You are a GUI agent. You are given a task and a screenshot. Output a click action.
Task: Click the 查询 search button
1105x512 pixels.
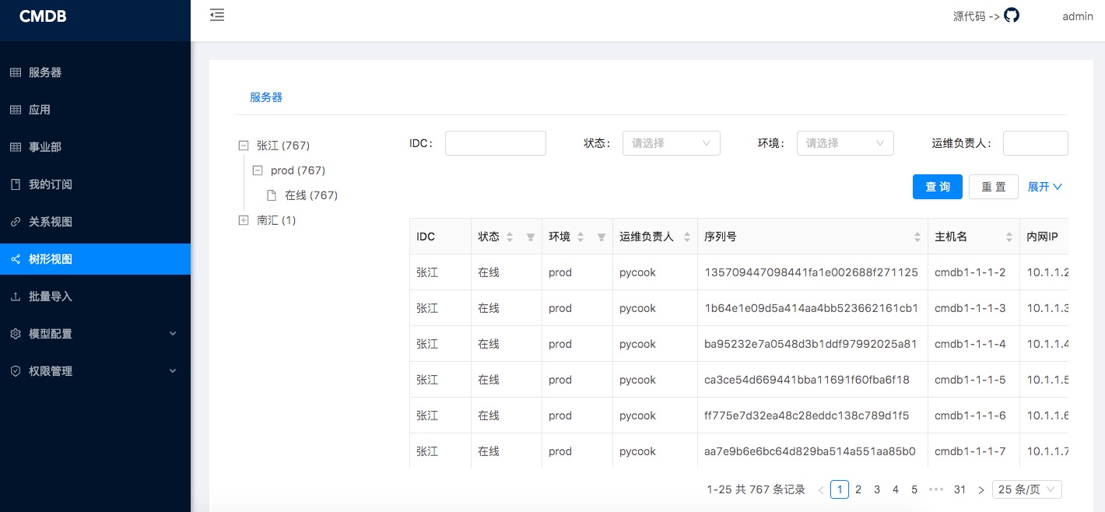point(937,187)
